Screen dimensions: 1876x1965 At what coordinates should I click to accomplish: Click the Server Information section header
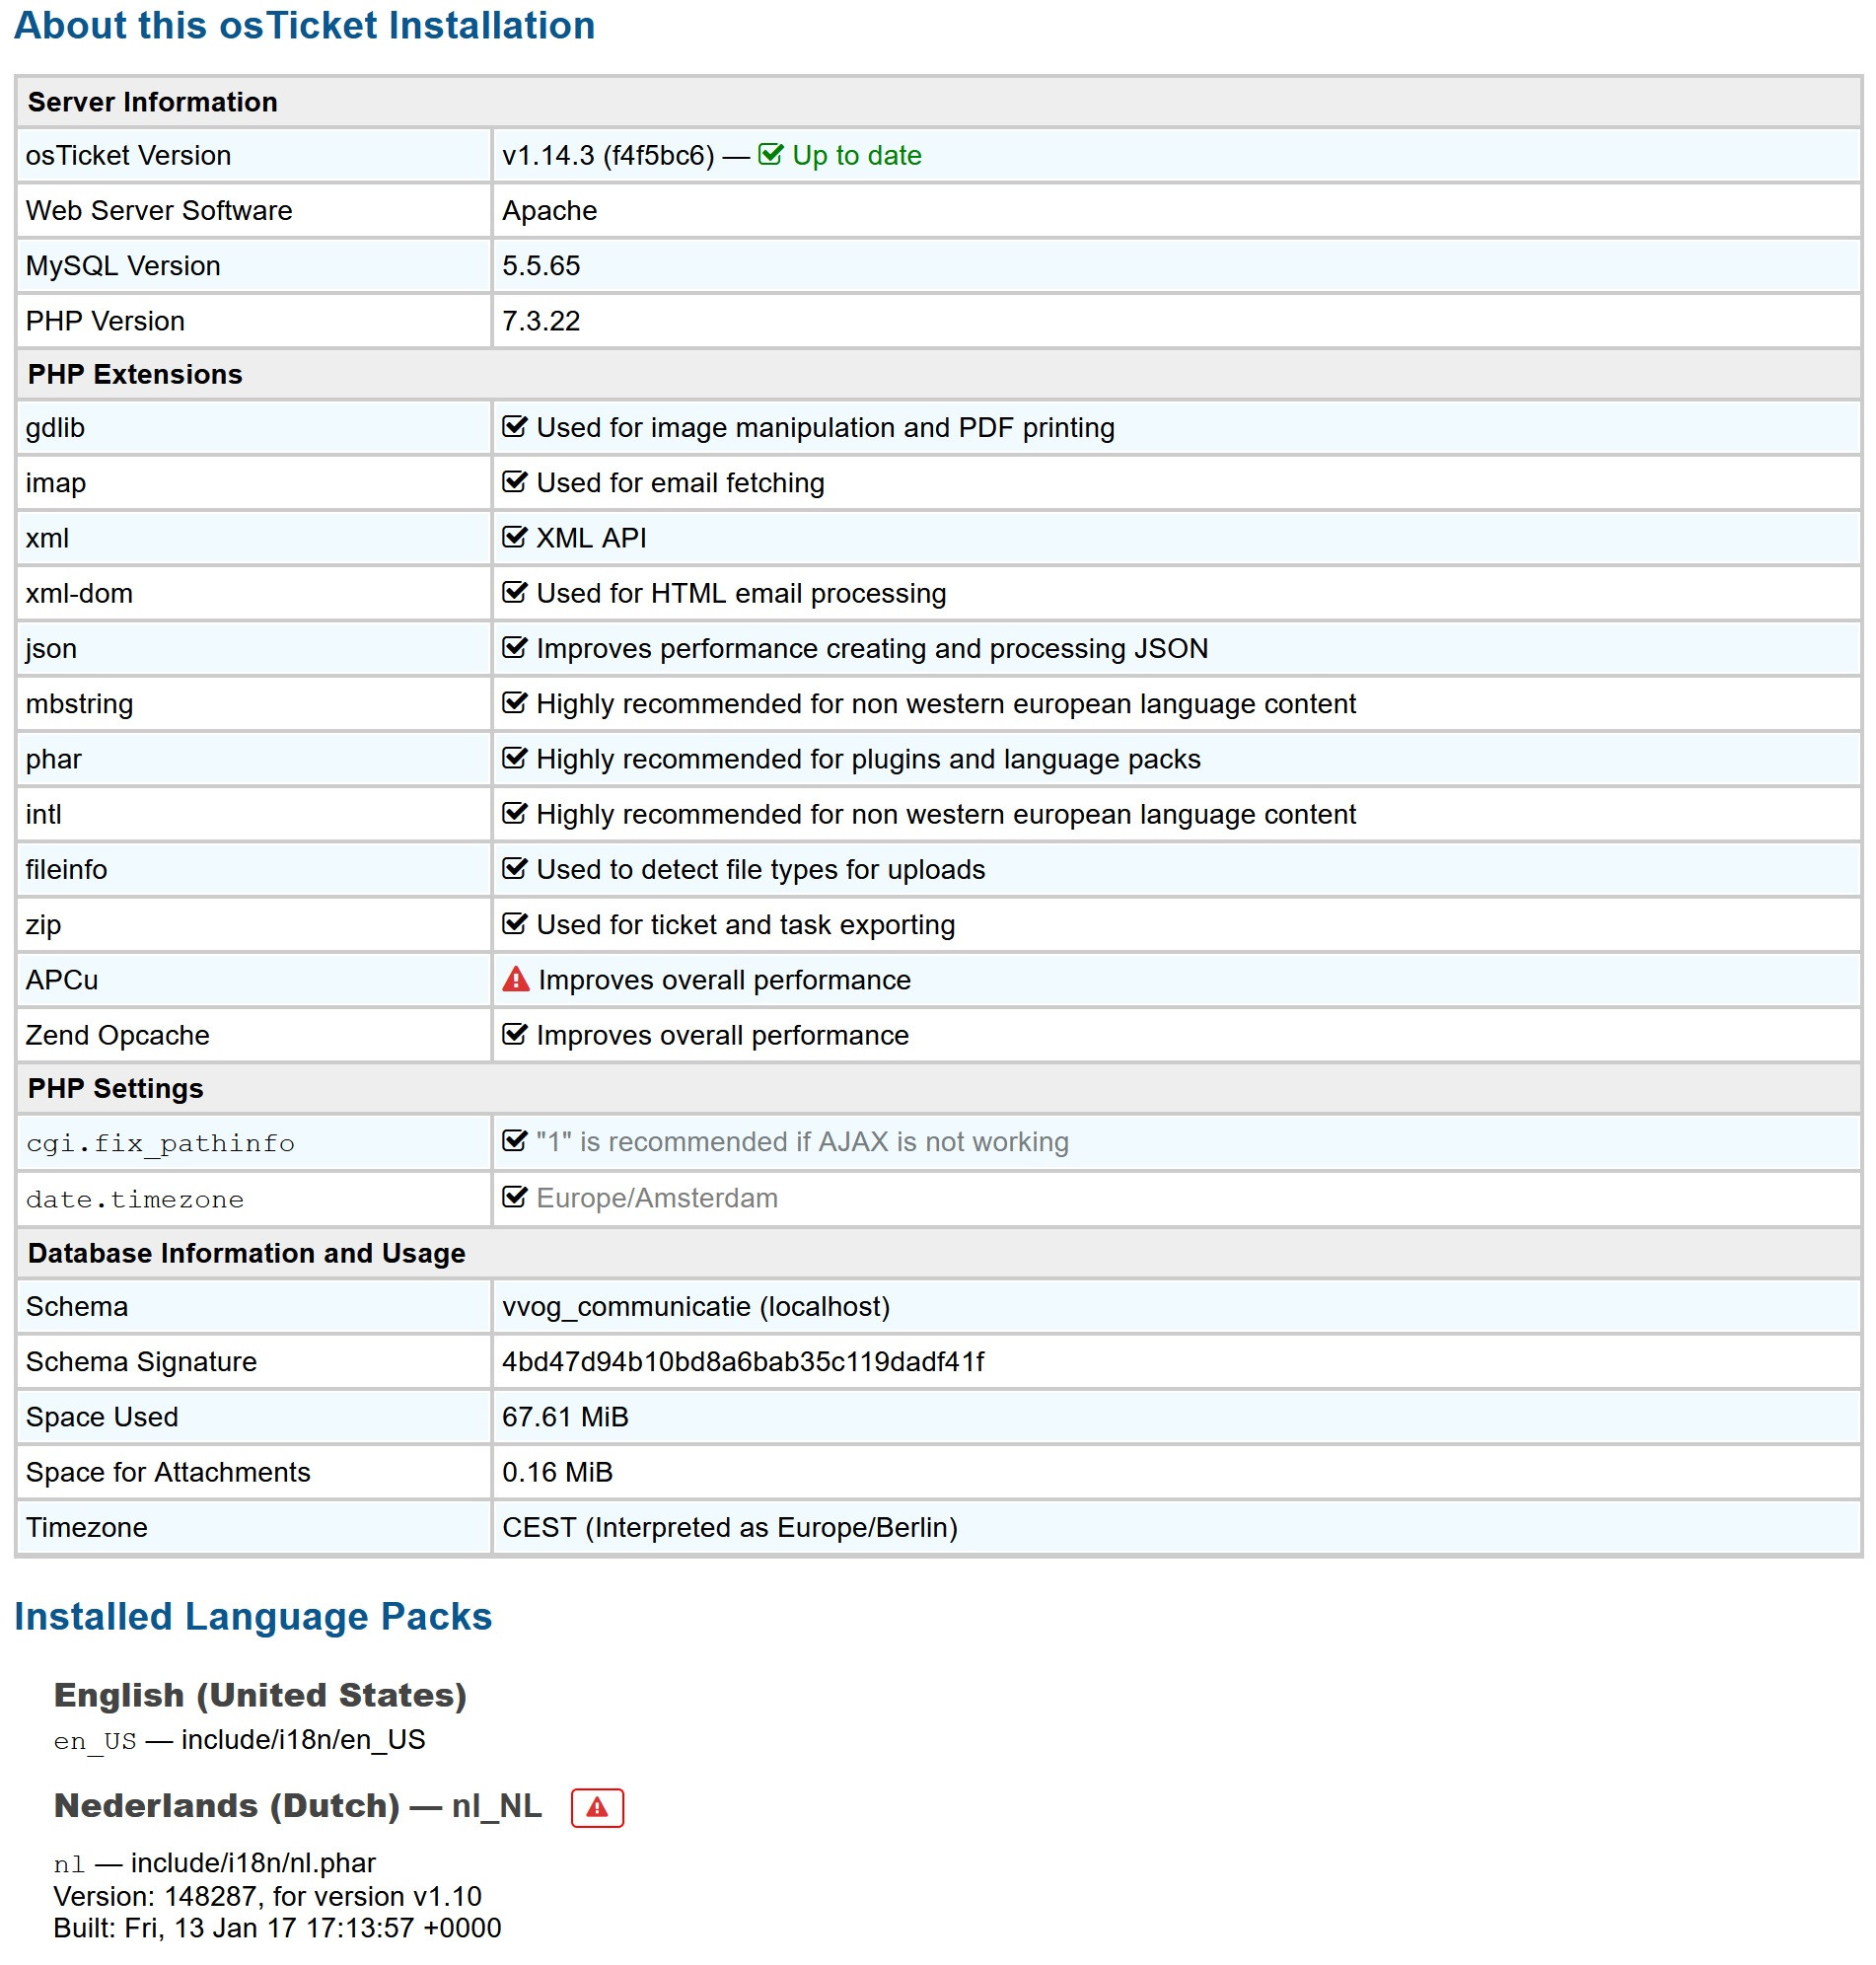(x=153, y=102)
